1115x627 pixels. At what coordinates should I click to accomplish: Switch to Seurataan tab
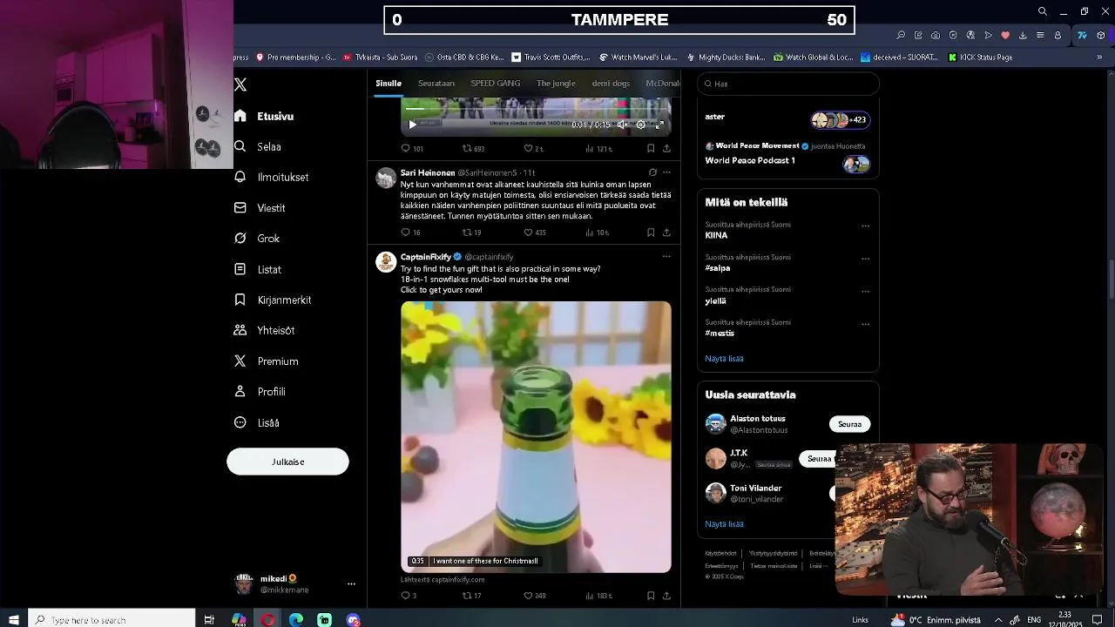point(436,84)
